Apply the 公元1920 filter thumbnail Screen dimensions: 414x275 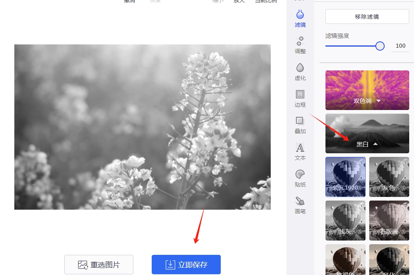coord(345,177)
